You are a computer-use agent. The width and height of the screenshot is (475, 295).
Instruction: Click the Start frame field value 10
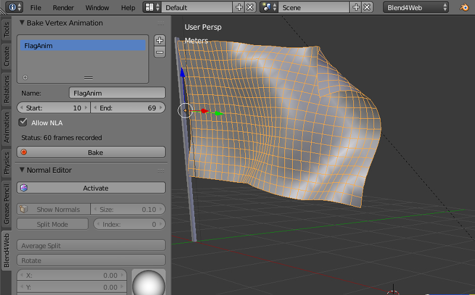tap(53, 108)
